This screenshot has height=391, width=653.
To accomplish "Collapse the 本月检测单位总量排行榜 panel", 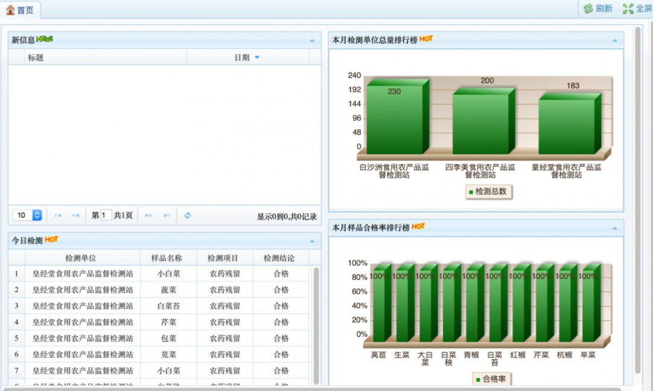I will click(615, 40).
